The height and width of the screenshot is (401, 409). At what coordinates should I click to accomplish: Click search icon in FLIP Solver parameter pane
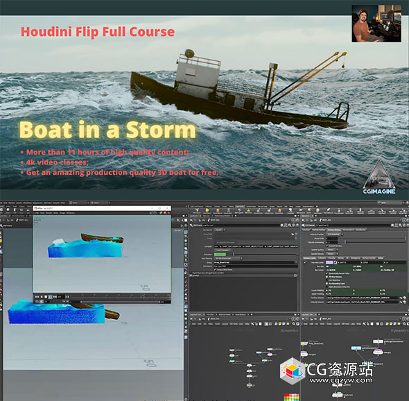click(x=401, y=225)
